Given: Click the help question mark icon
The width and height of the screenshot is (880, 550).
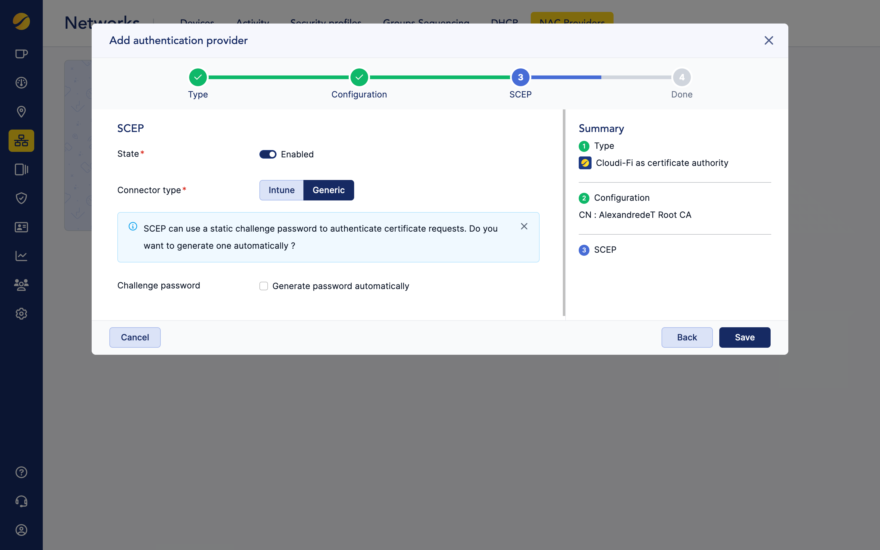Looking at the screenshot, I should pyautogui.click(x=21, y=472).
